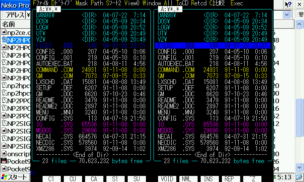Screen dimensions: 304x182
Task: Click the 名前 column header
Action: click(9, 24)
